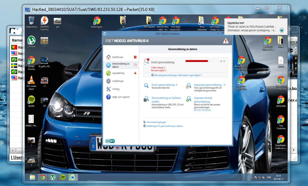Open the GTI image file on desktop
Viewport: 308px width, 186px height.
click(x=44, y=102)
